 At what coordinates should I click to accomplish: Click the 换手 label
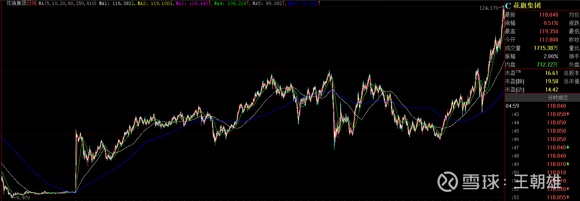(x=574, y=57)
